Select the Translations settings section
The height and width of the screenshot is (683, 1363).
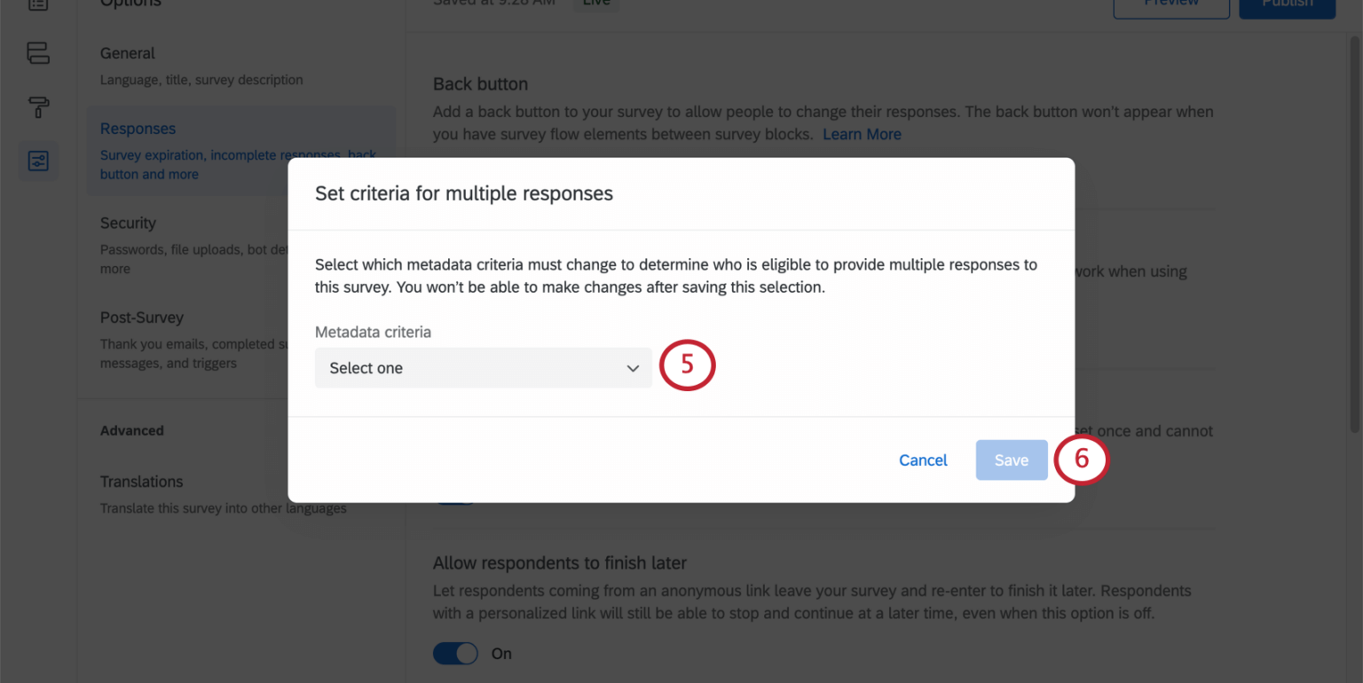(141, 482)
